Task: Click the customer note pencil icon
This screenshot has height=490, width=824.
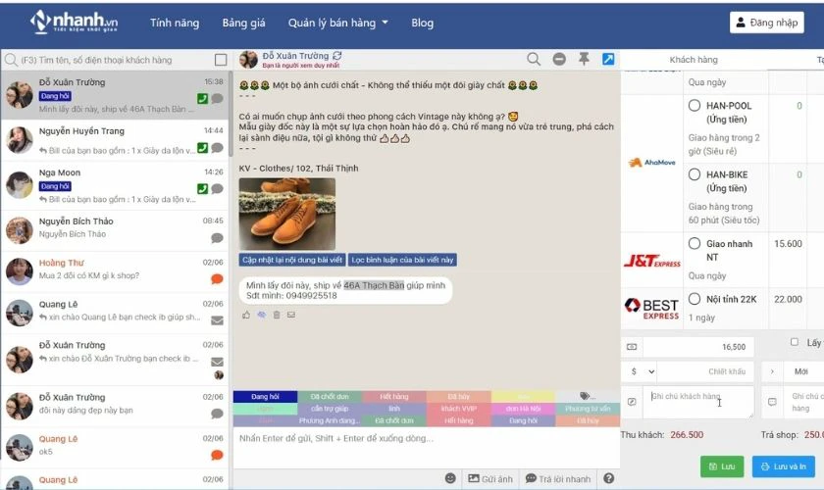Action: 632,402
